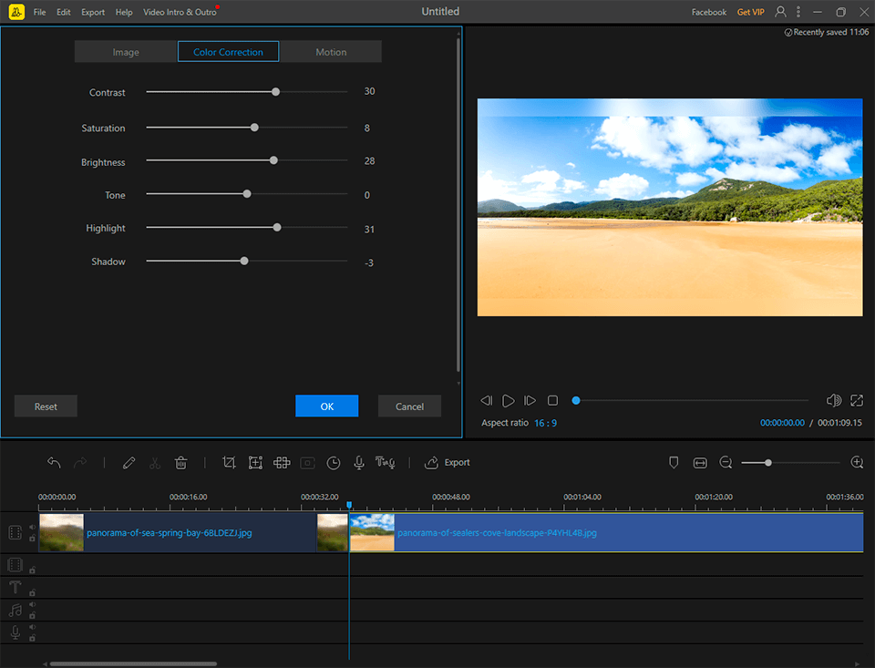
Task: Select the clock duration icon
Action: 334,463
